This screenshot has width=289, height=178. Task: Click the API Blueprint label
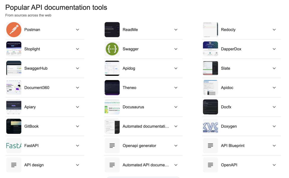click(x=233, y=146)
